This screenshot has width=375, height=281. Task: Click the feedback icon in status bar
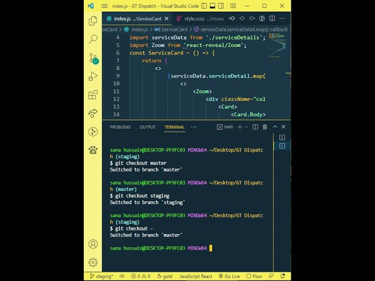271,276
